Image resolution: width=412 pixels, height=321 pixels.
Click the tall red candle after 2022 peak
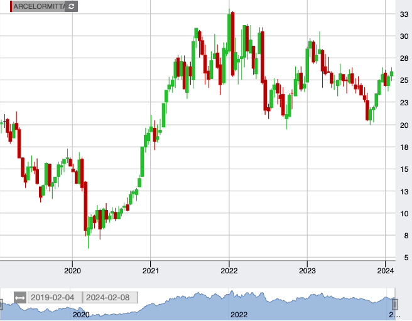click(232, 44)
